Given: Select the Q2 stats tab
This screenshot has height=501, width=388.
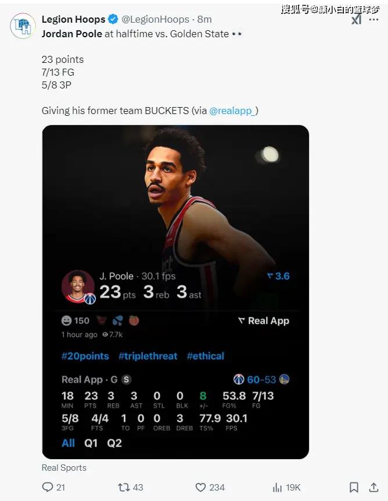Looking at the screenshot, I should point(114,443).
